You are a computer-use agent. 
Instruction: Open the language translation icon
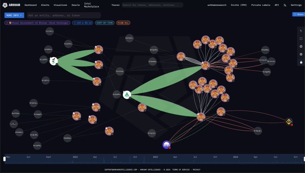[x=285, y=5]
